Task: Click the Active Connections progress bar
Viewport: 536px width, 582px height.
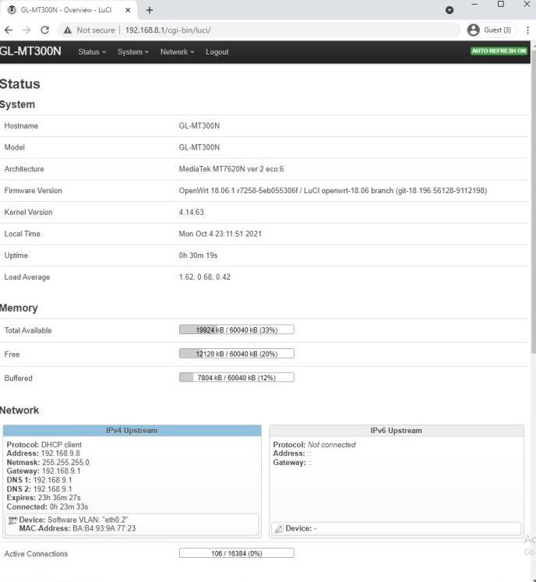Action: (x=236, y=553)
